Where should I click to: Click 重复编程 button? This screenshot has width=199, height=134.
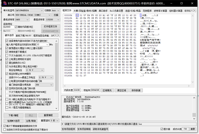click(x=48, y=115)
